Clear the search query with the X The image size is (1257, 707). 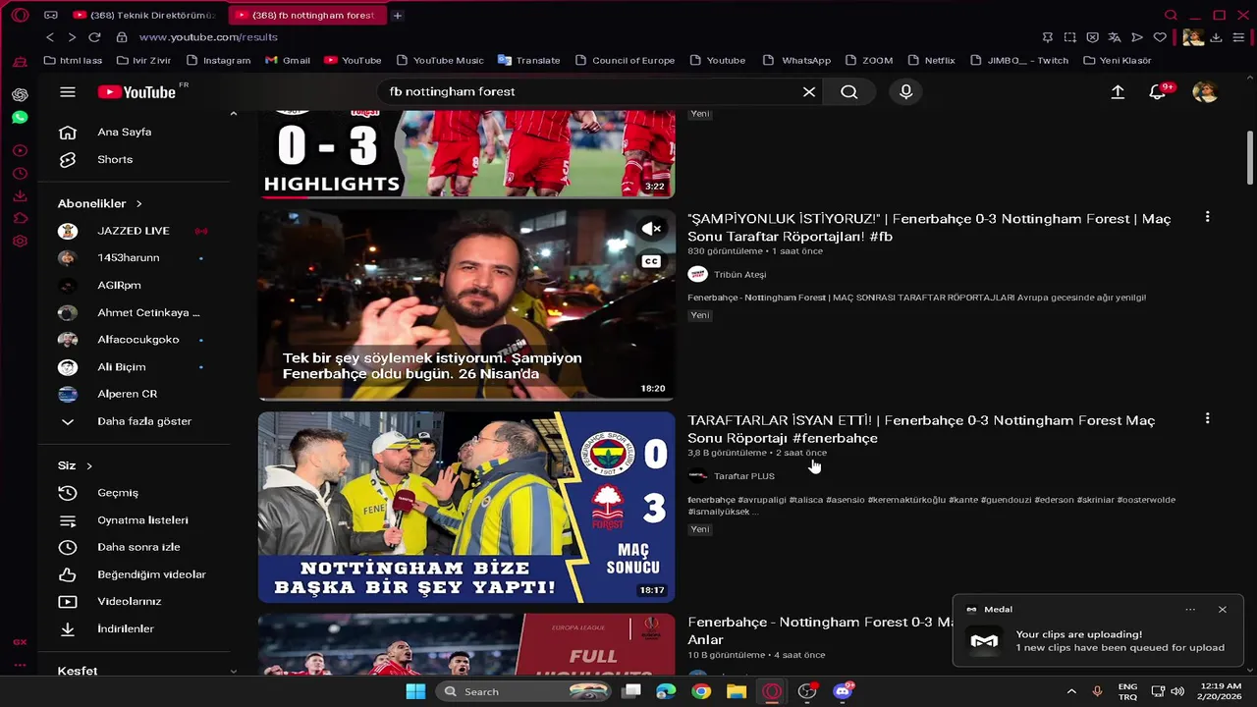click(809, 91)
